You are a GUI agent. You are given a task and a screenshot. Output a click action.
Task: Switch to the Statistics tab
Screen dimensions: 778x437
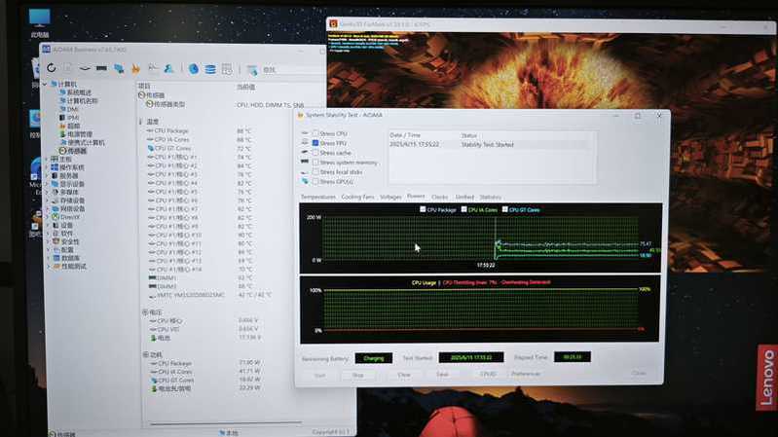click(x=490, y=197)
